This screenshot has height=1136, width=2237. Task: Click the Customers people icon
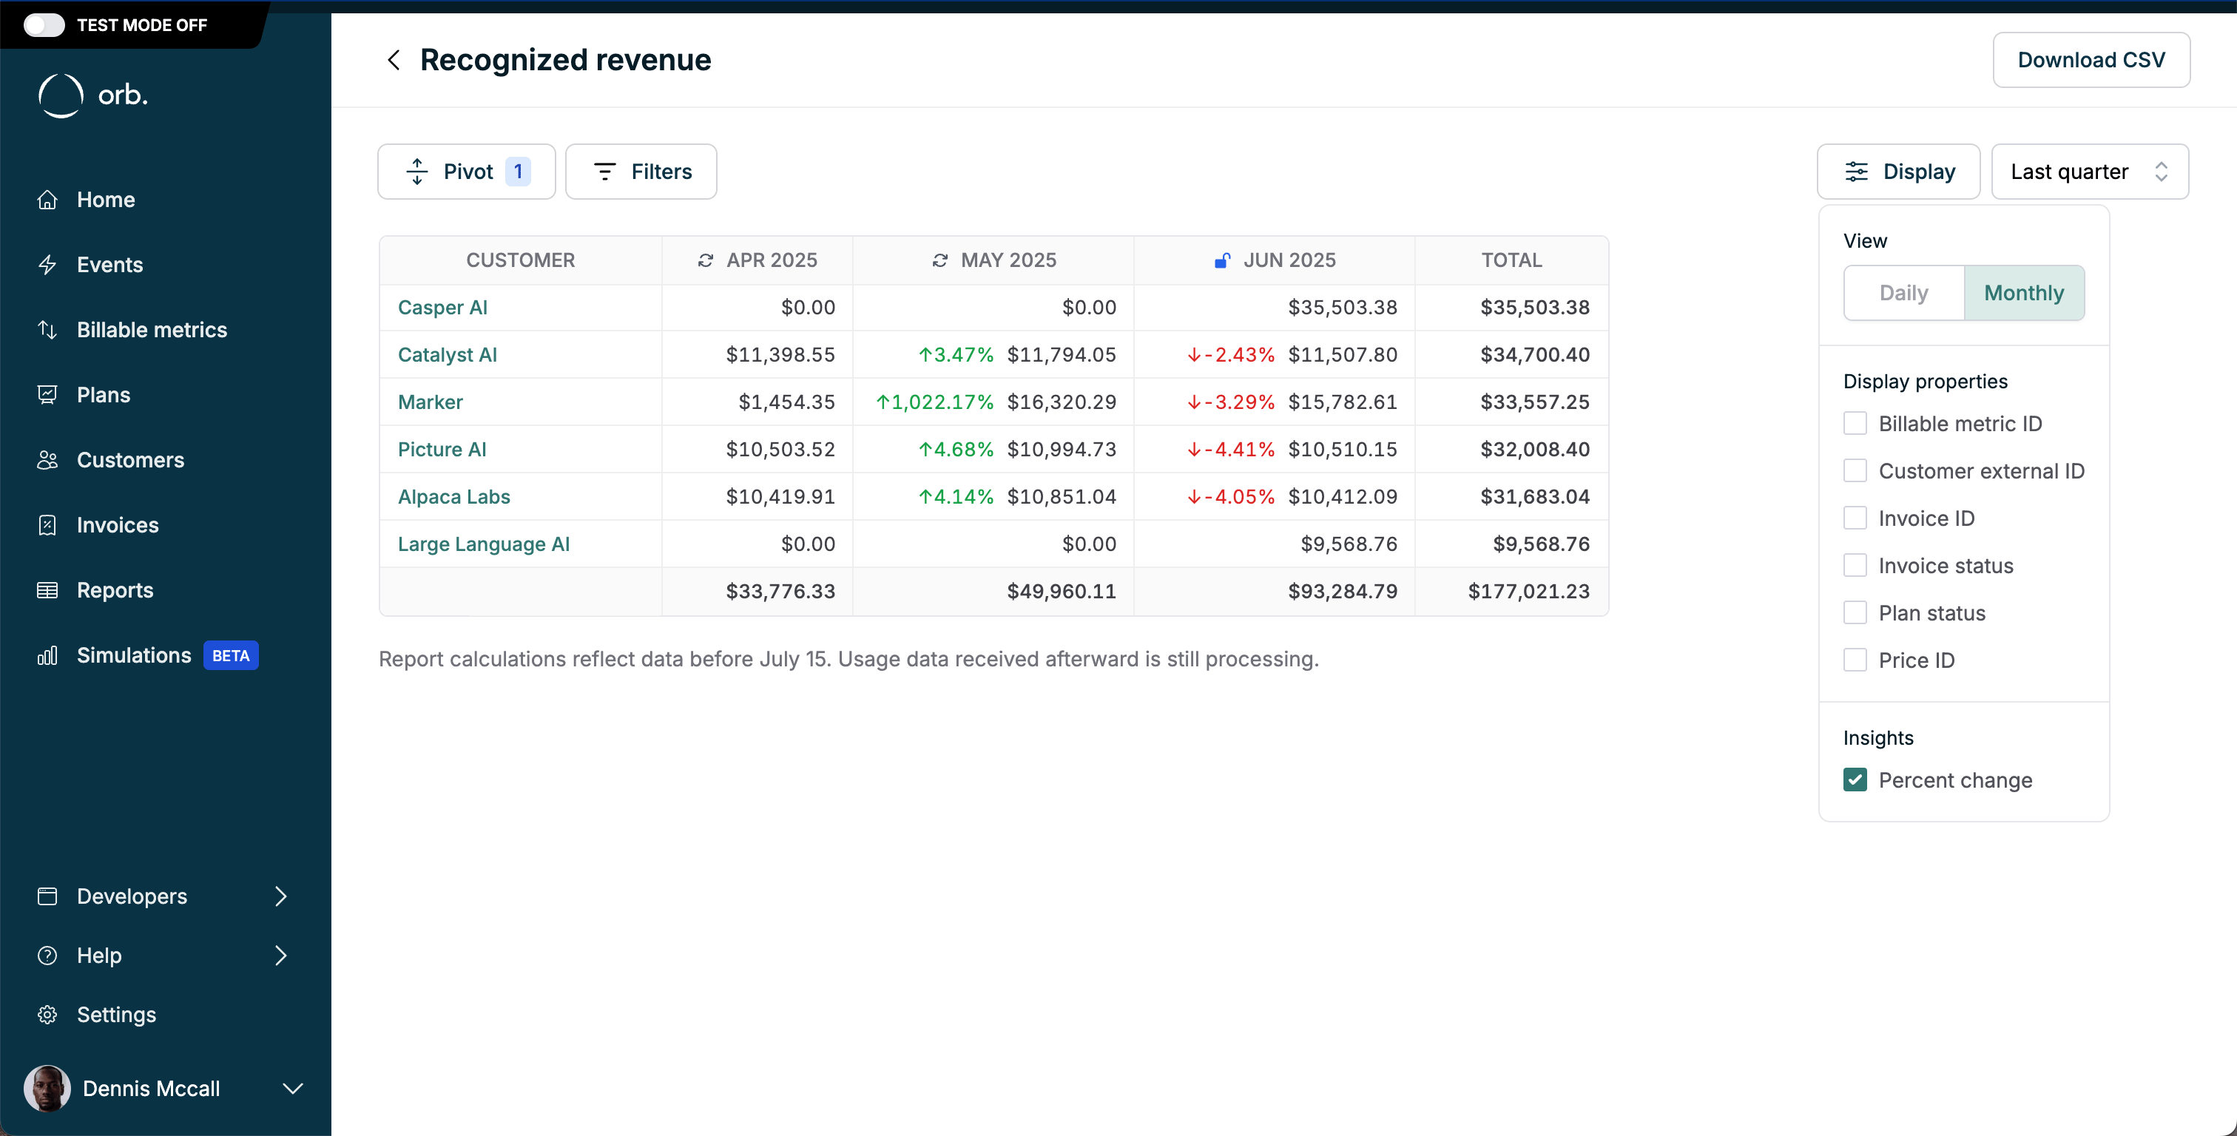click(48, 460)
